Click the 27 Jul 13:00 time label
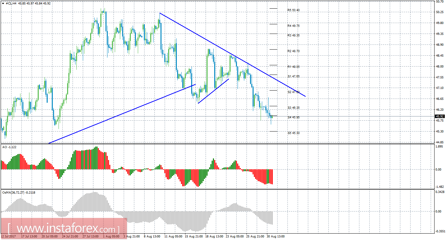The width and height of the screenshot is (447, 240). (90, 237)
